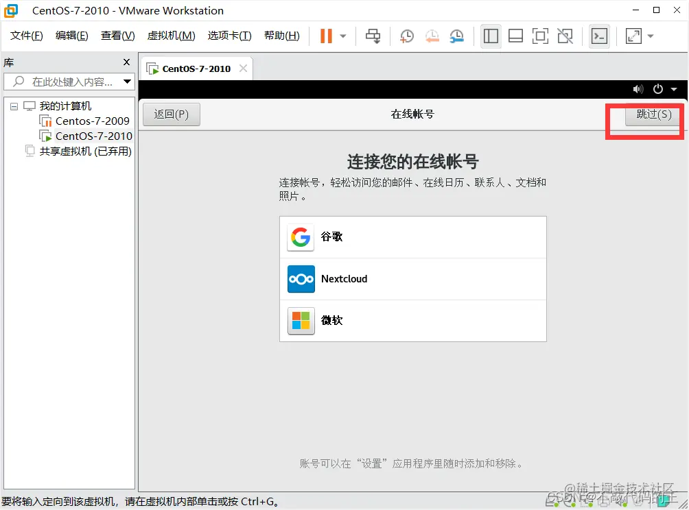This screenshot has width=689, height=510.
Task: Toggle the thumbnail bar view icon
Action: click(515, 36)
